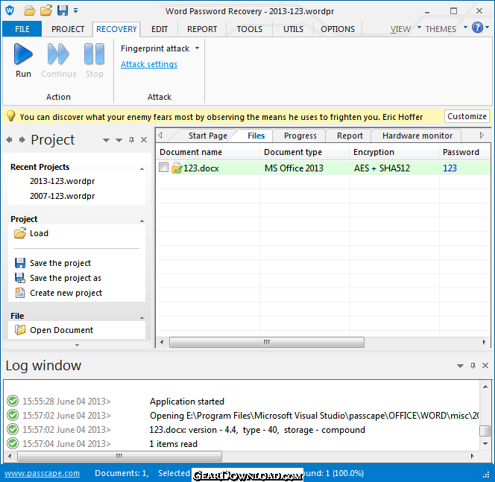Open the FILE menu
Image resolution: width=495 pixels, height=482 pixels.
pos(22,29)
